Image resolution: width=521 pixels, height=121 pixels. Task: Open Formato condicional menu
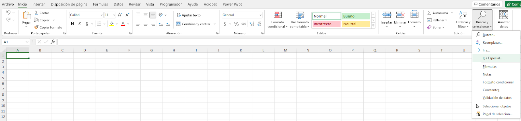[277, 20]
